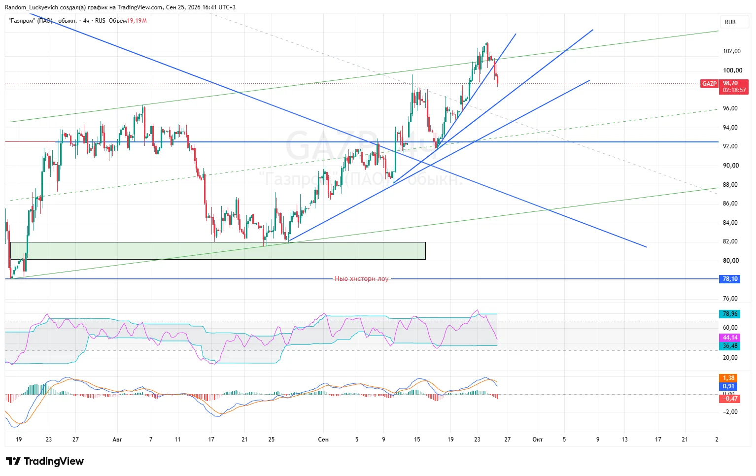Click the 78,96 indicator upper band value
The height and width of the screenshot is (476, 756).
[730, 314]
